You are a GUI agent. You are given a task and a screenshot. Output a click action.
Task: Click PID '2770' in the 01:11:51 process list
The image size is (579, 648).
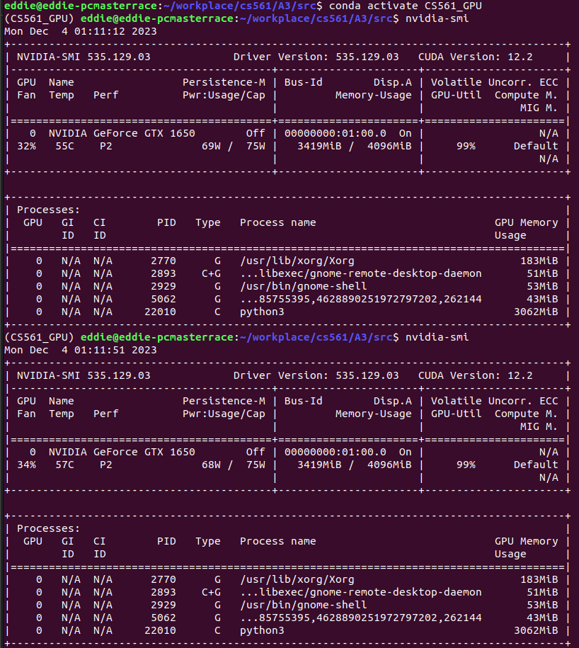164,579
